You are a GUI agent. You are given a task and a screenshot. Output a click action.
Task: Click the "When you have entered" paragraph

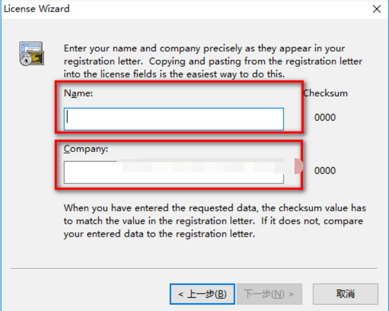tap(214, 221)
